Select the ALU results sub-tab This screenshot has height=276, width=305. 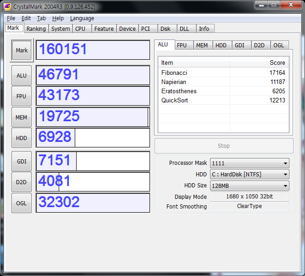click(164, 45)
